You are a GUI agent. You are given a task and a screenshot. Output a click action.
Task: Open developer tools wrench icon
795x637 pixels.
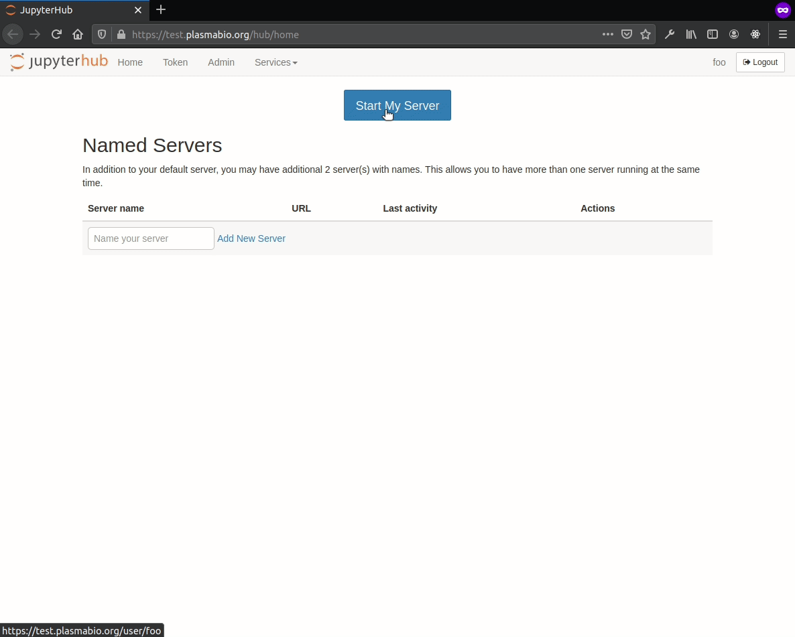pos(669,34)
